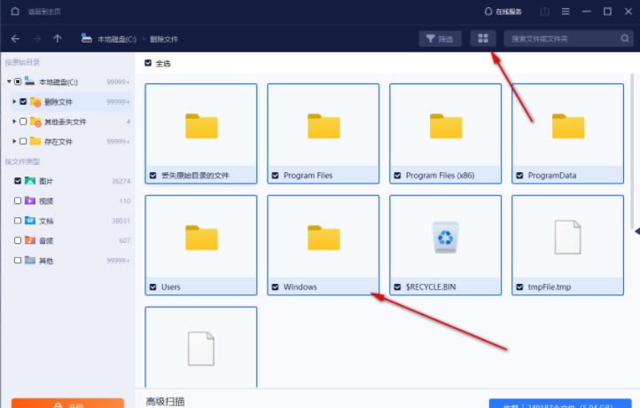
Task: Select the ProgramData folder icon
Action: 567,126
